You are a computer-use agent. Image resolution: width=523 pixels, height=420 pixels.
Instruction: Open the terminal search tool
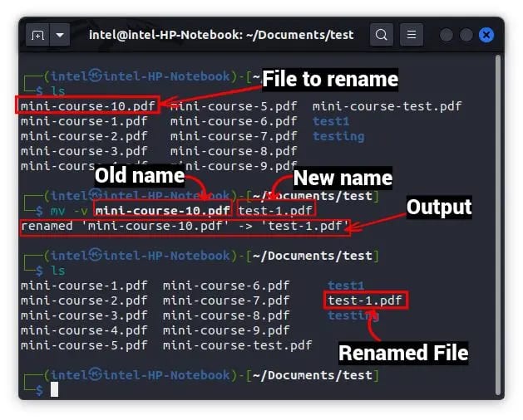pyautogui.click(x=382, y=35)
